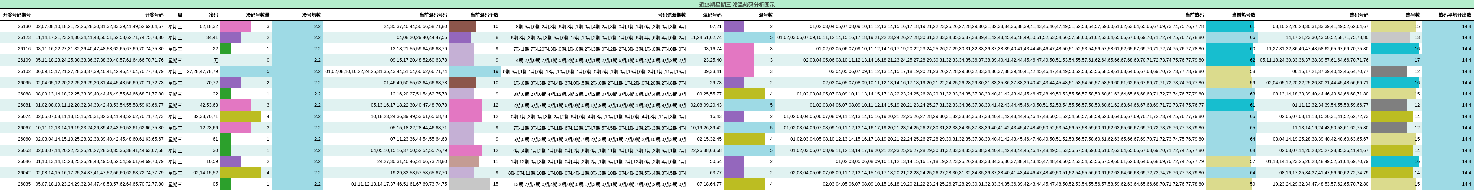Click the olive cold count bar in row 26074
Image resolution: width=1474 pixels, height=190 pixels.
click(x=241, y=116)
